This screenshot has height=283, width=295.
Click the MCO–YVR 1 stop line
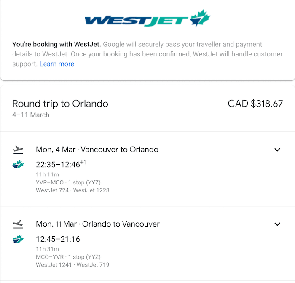coord(68,257)
